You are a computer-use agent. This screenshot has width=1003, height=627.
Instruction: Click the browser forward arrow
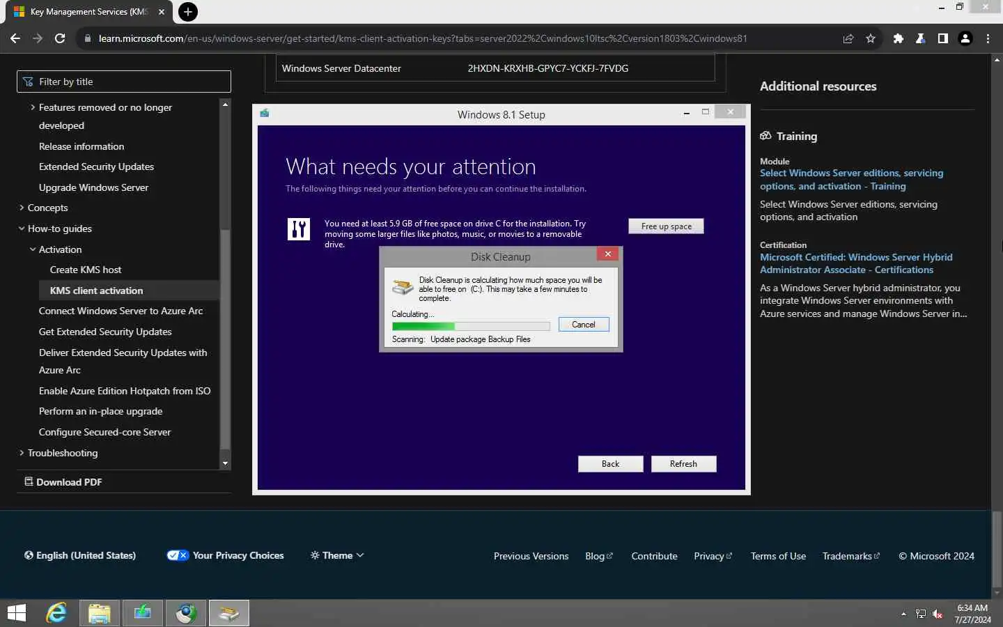pos(38,38)
